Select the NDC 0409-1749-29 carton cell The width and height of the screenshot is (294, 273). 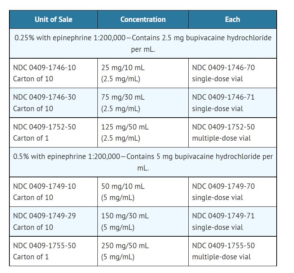point(53,221)
